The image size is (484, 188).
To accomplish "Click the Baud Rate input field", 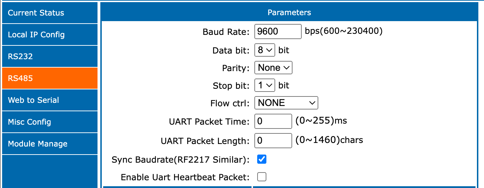I will (278, 31).
